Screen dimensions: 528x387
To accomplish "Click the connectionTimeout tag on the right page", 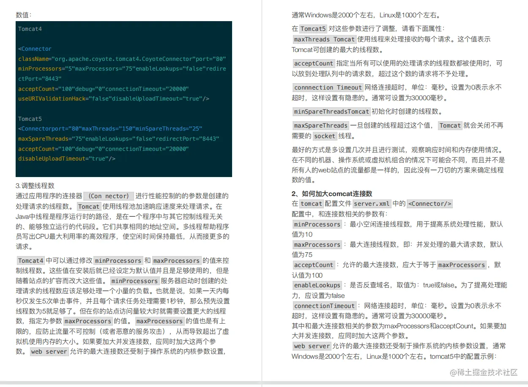I will (324, 306).
